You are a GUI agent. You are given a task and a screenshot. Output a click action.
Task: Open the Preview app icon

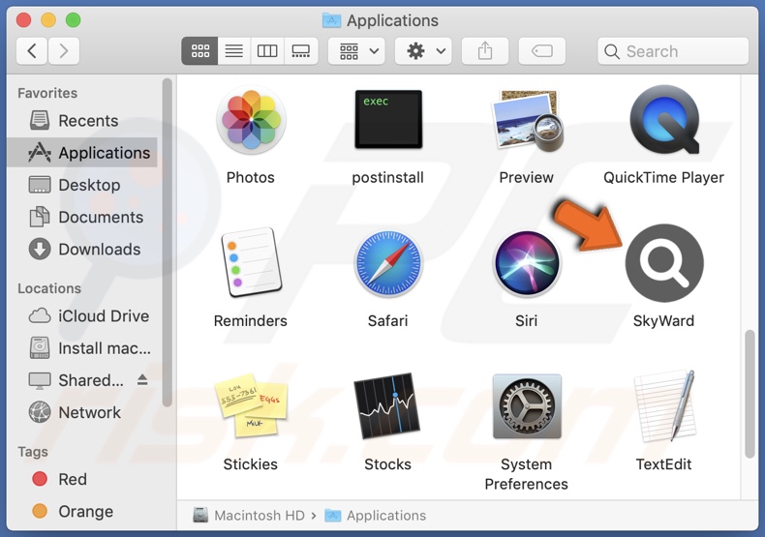(x=527, y=120)
